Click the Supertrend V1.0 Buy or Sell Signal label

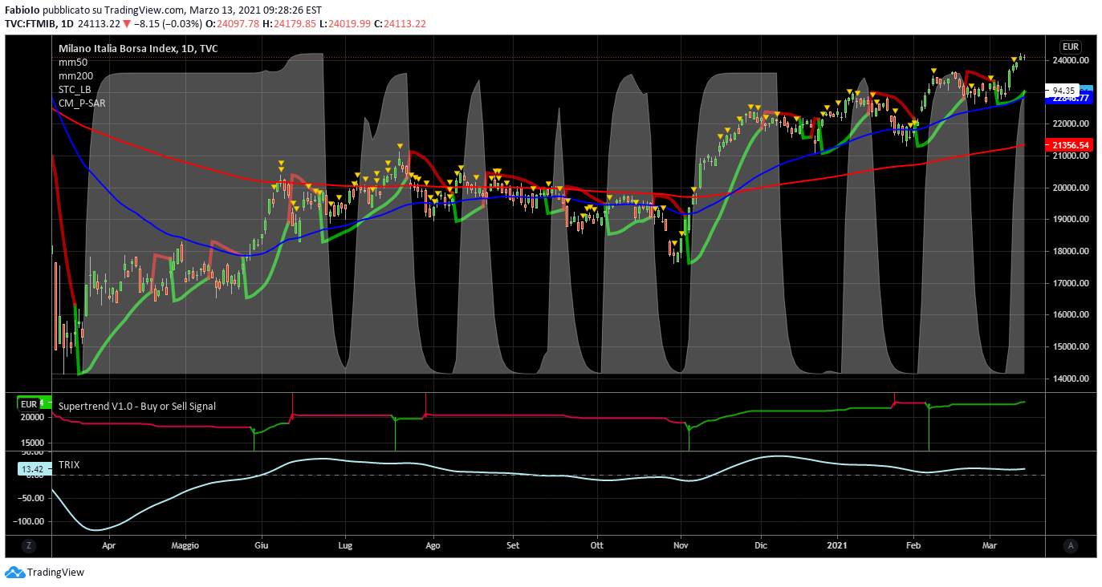[137, 407]
